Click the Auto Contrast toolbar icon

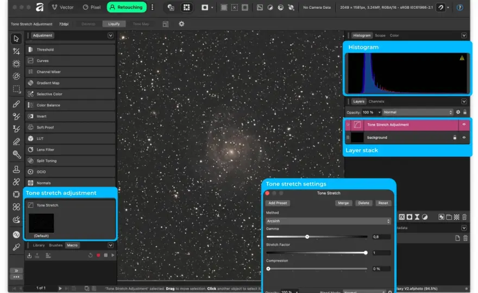click(270, 7)
